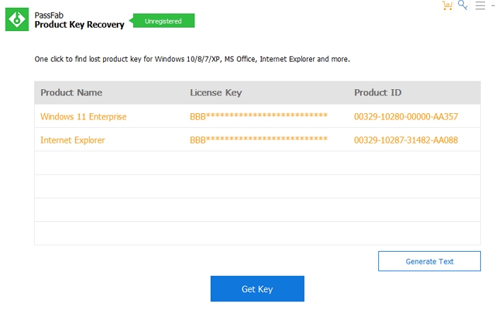This screenshot has width=495, height=321.
Task: Click the Windows 11 Enterprise license key
Action: coord(259,116)
